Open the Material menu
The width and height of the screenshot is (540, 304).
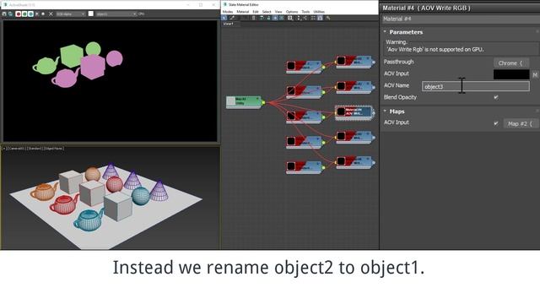tap(242, 12)
